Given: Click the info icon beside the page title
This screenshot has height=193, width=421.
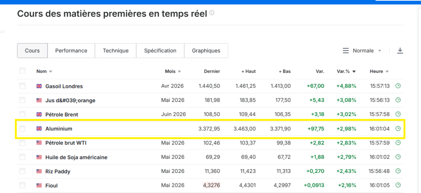Looking at the screenshot, I should click(x=212, y=13).
